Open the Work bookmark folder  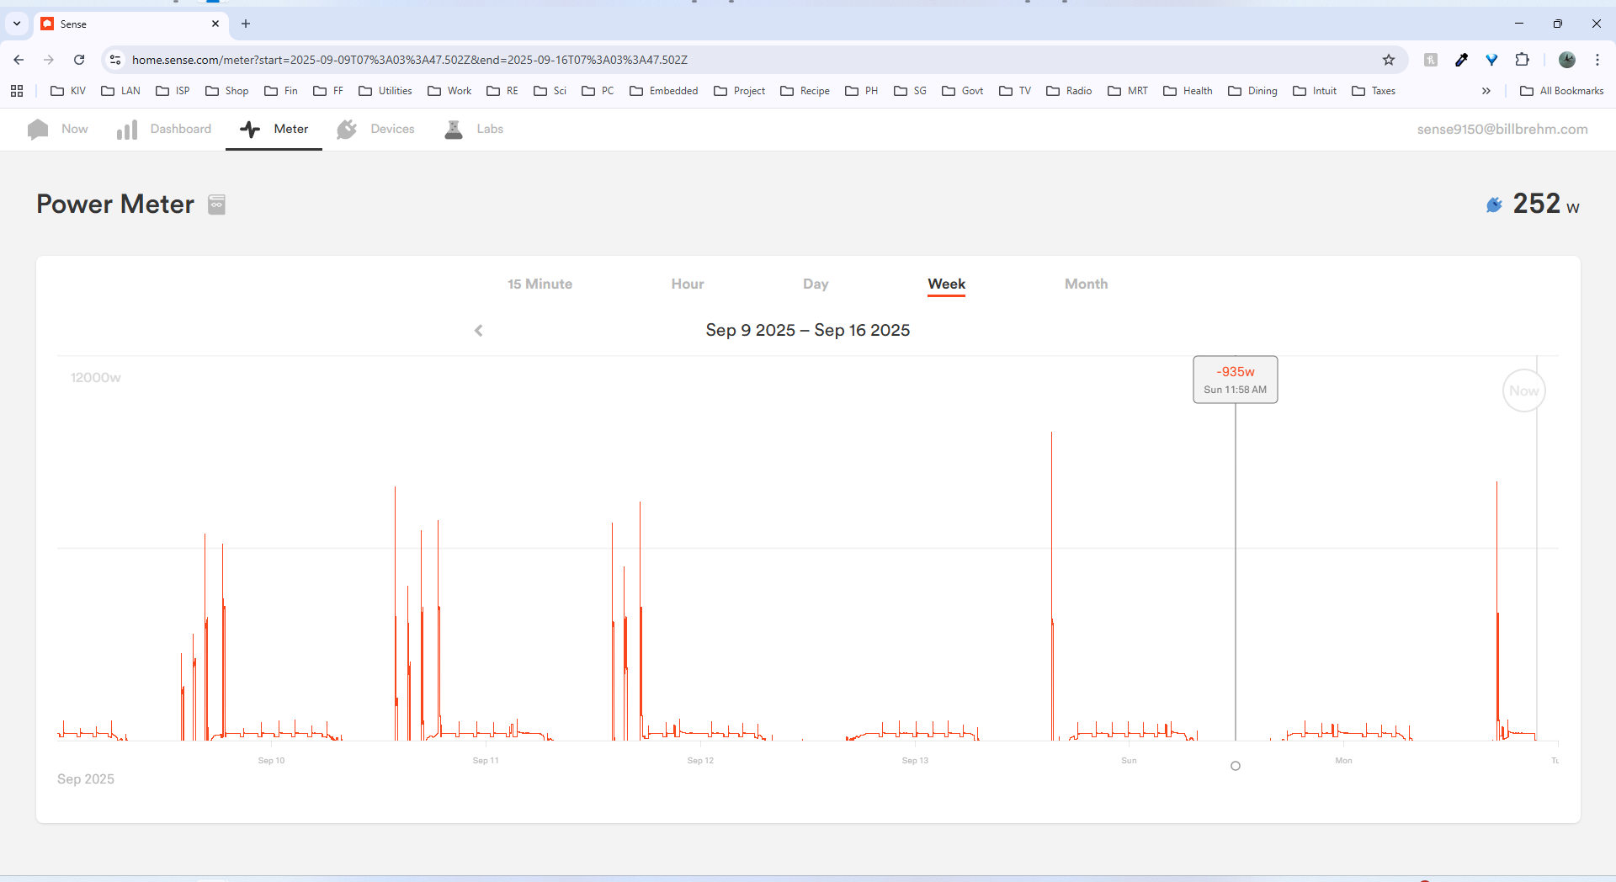(449, 91)
